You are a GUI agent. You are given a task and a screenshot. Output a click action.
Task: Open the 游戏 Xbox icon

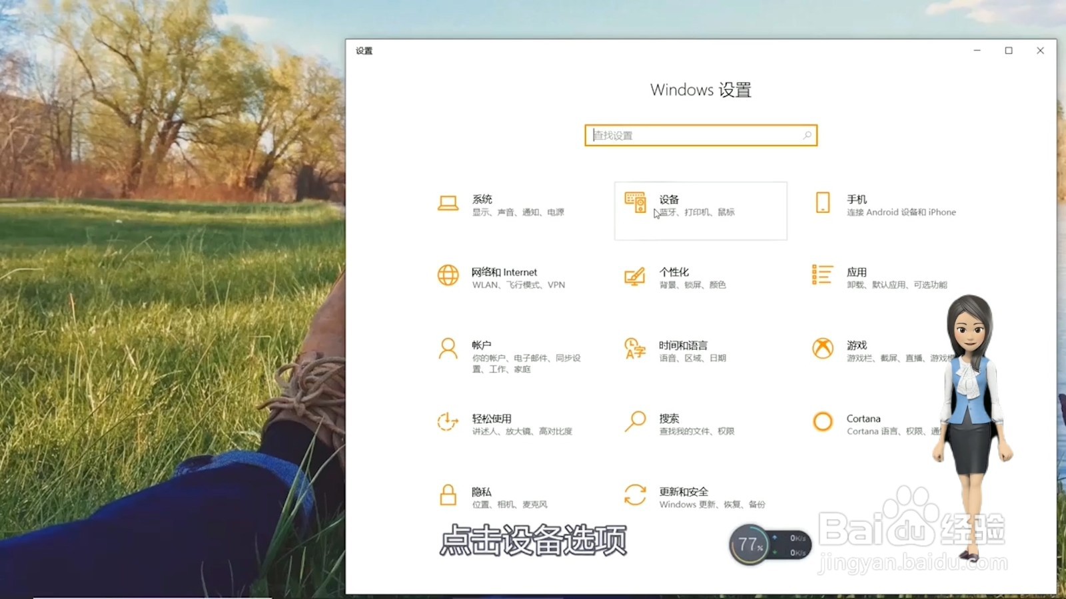(823, 348)
